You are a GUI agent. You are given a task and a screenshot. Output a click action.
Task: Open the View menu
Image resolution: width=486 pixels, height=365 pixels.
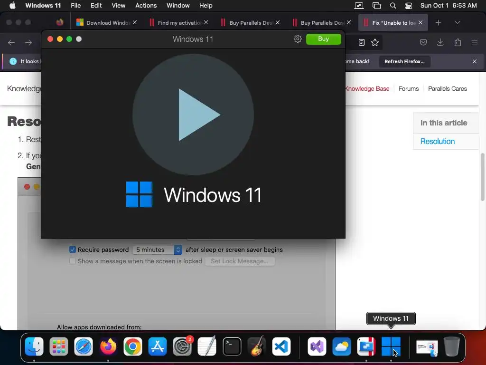(118, 5)
